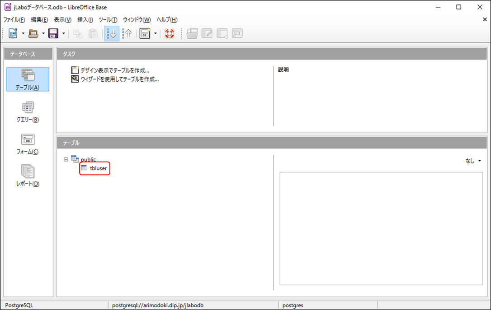Click the Save floppy disk icon

point(53,33)
